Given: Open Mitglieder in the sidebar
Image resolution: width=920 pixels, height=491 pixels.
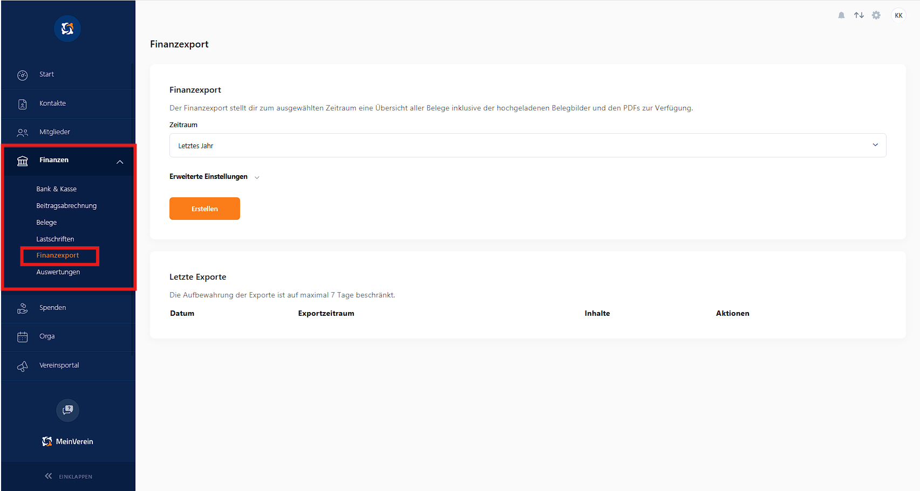Looking at the screenshot, I should pyautogui.click(x=54, y=132).
